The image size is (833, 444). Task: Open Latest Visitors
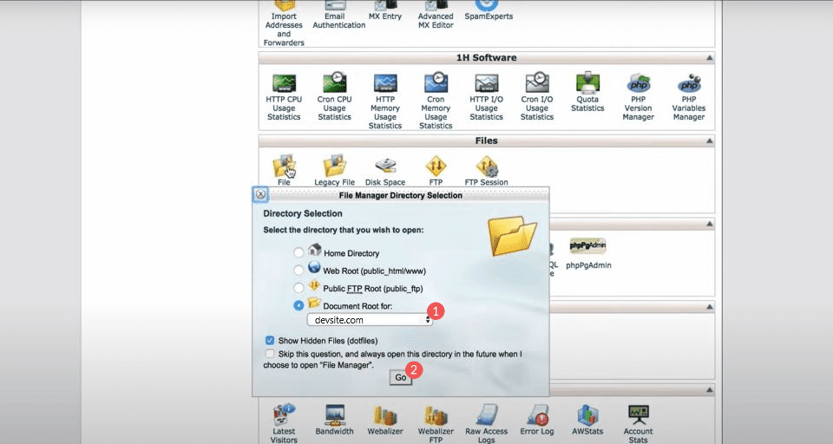pyautogui.click(x=284, y=423)
